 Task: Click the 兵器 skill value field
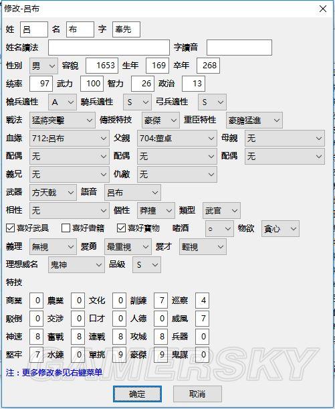click(202, 337)
